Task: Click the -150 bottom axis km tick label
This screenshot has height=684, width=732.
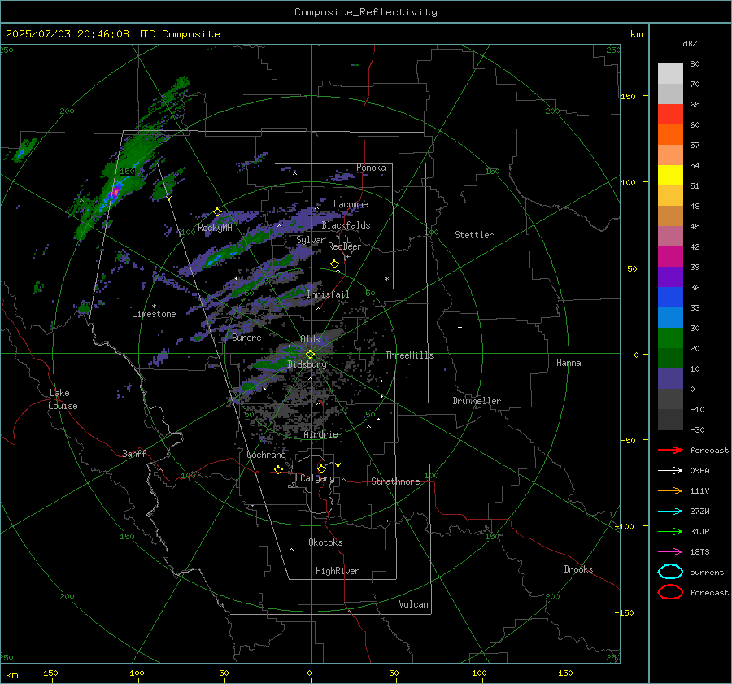Action: tap(48, 673)
